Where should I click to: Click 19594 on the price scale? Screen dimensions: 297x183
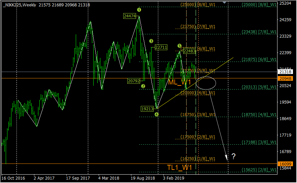285,102
